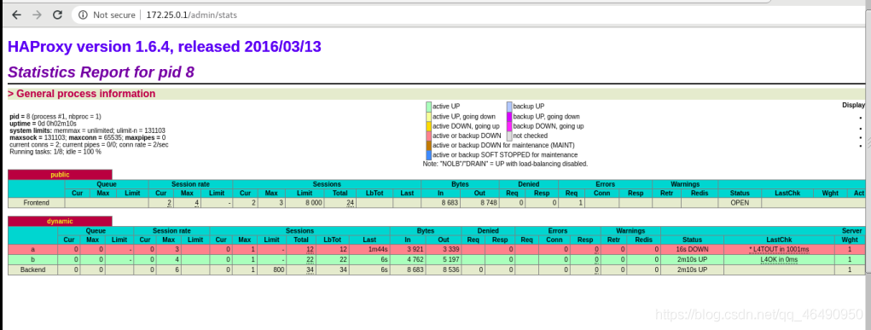Select server 'a' row name
This screenshot has width=871, height=330.
pos(32,250)
